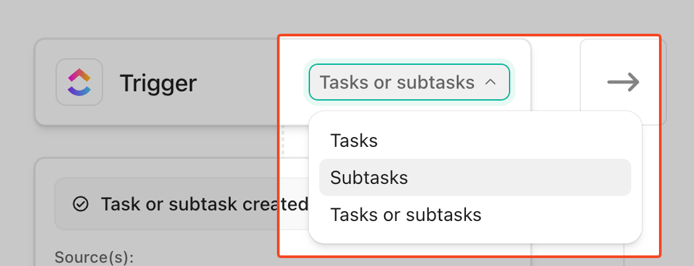The height and width of the screenshot is (266, 694).
Task: Select the ClickUp app badge in Trigger
Action: click(79, 83)
